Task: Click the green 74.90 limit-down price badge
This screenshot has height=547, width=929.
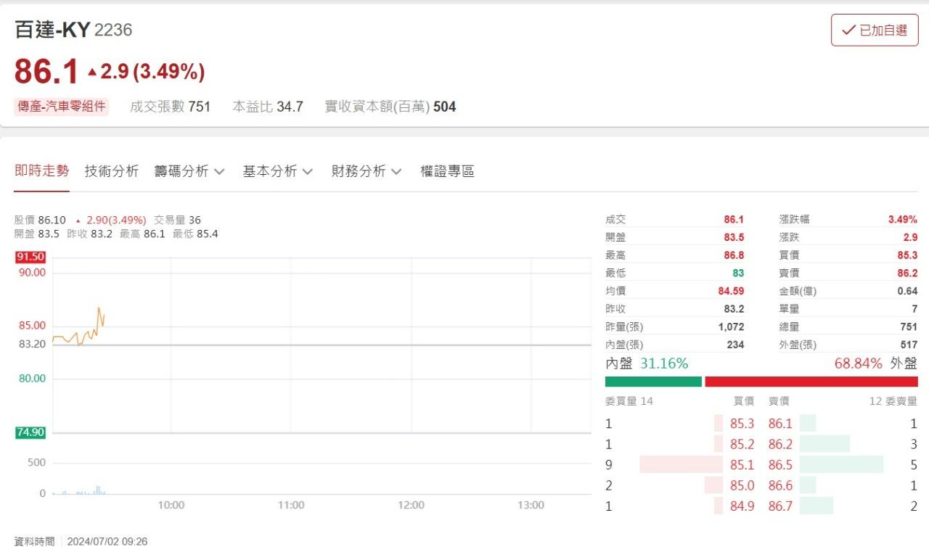Action: tap(30, 433)
